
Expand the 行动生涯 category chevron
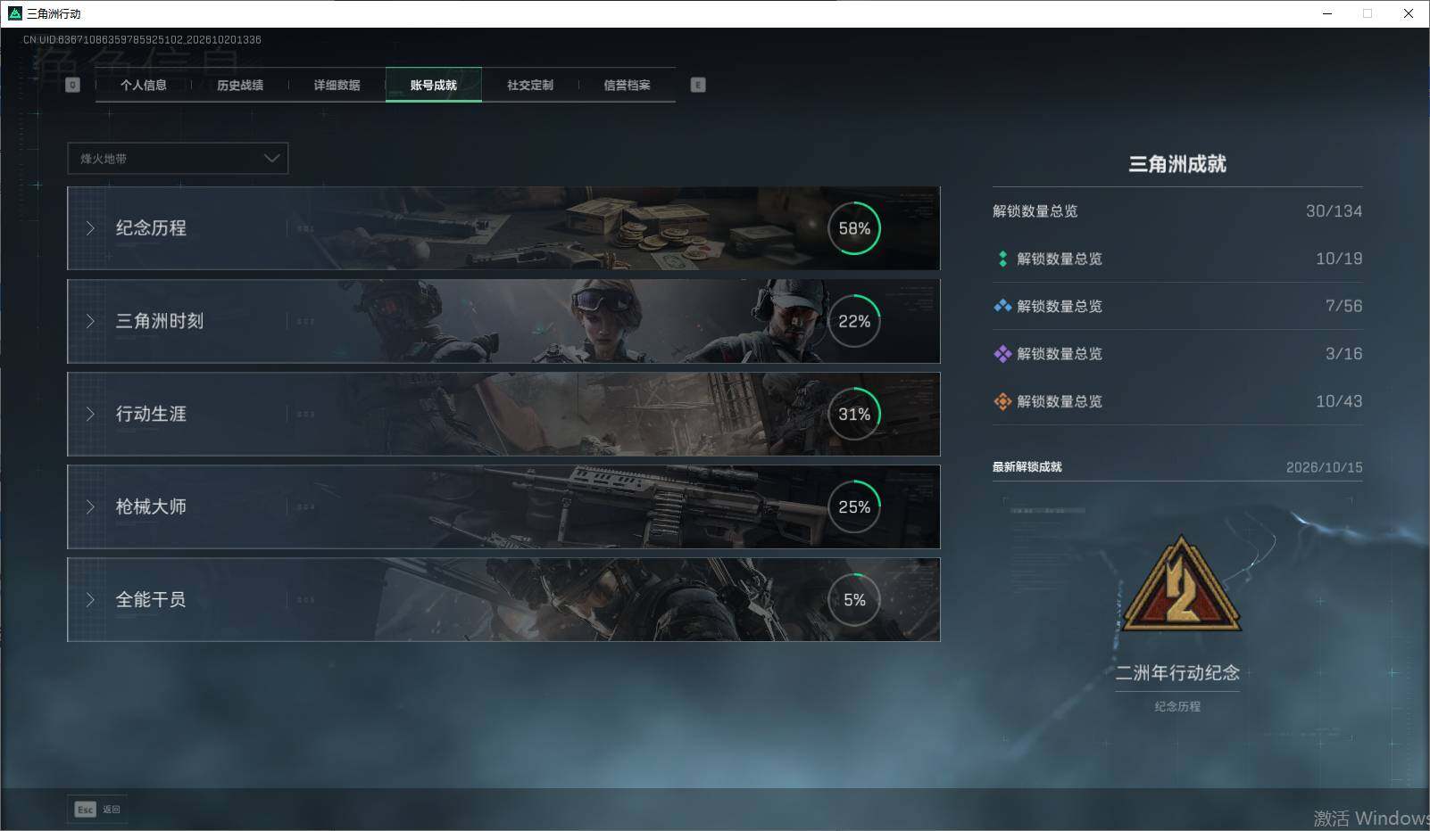[x=90, y=414]
